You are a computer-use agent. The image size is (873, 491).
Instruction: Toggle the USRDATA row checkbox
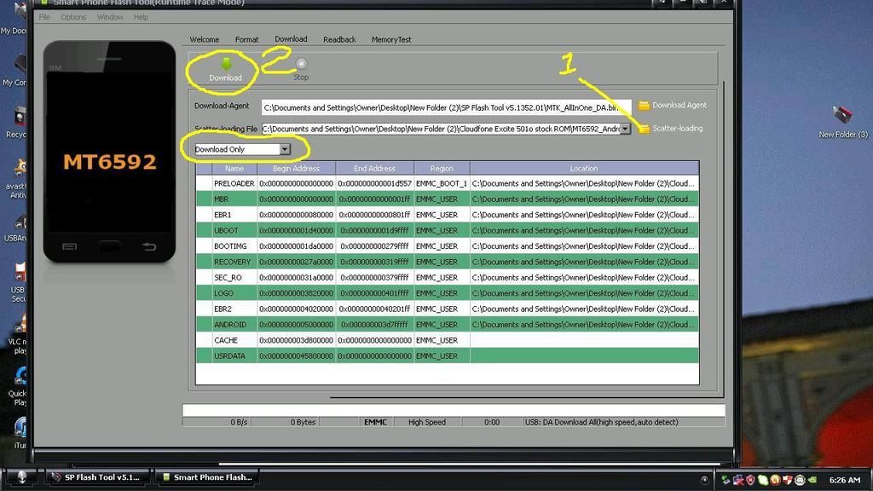[204, 355]
